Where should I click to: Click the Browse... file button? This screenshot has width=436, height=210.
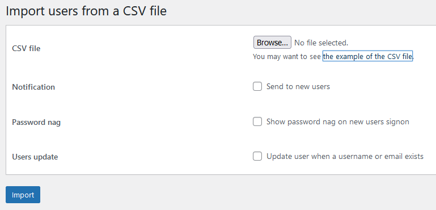click(272, 43)
